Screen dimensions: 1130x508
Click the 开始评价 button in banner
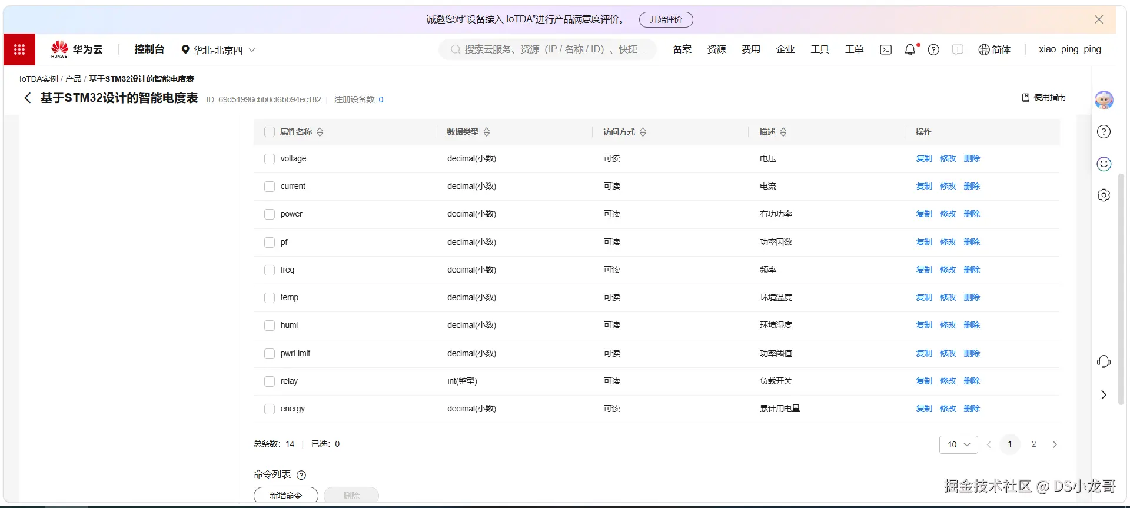click(x=666, y=19)
